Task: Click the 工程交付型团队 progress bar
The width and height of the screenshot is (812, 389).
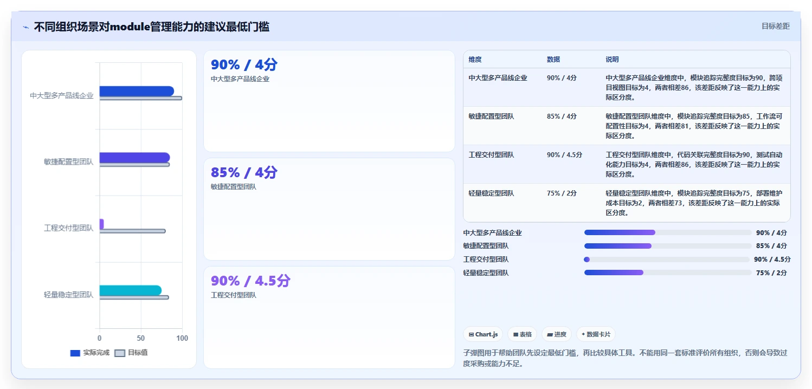Action: click(667, 260)
